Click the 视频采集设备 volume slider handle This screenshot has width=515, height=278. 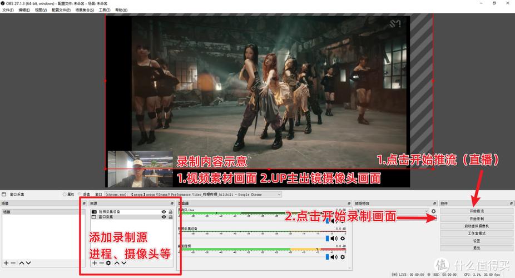point(327,239)
